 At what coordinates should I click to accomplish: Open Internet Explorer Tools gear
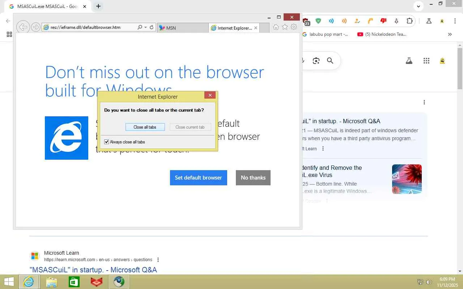coord(294,27)
